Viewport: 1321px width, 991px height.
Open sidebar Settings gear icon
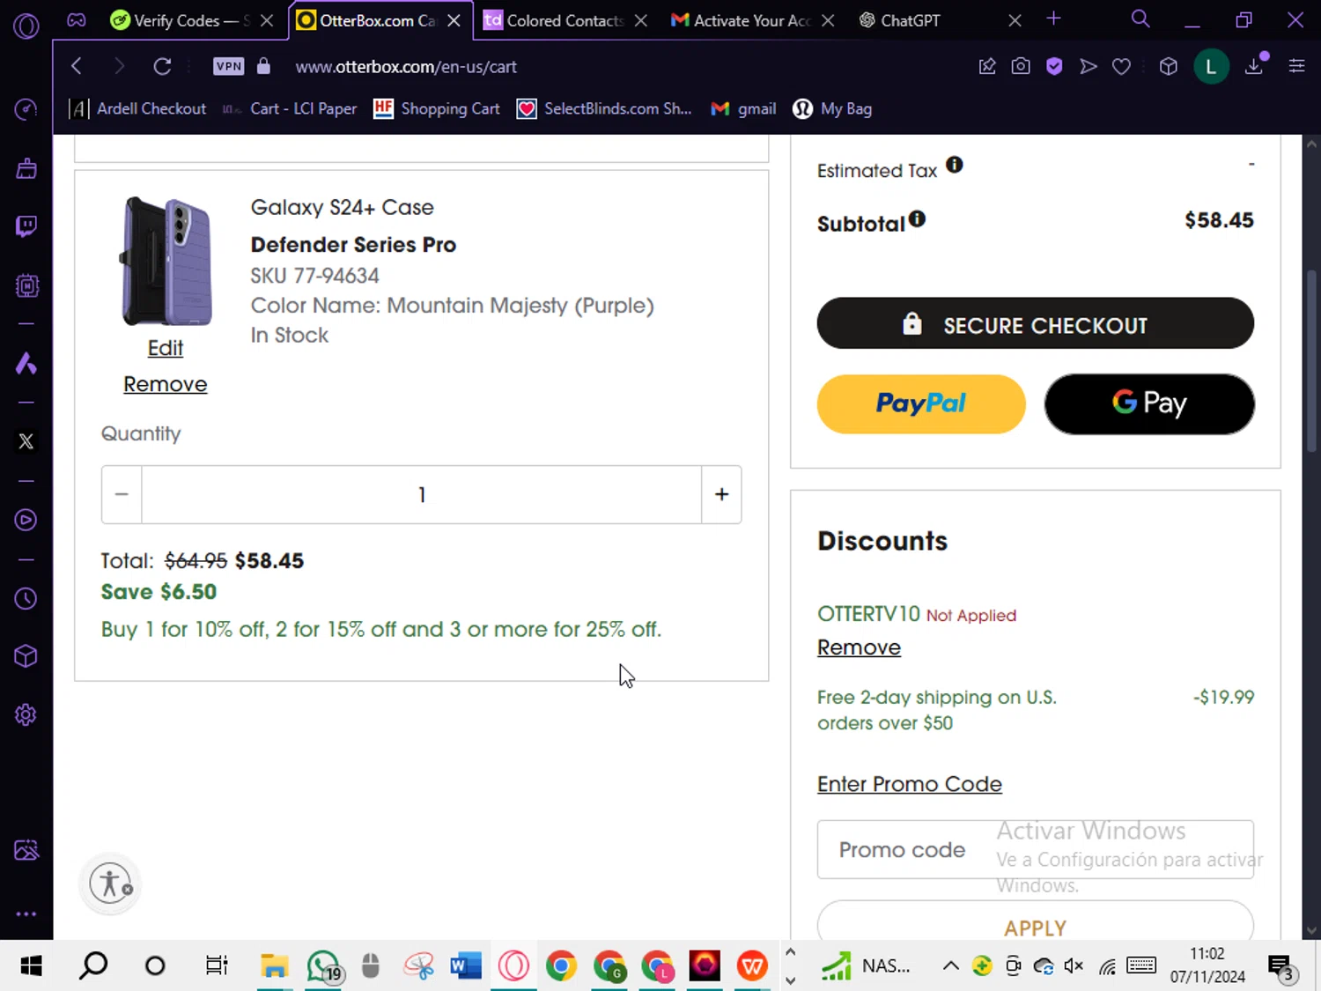click(x=26, y=714)
